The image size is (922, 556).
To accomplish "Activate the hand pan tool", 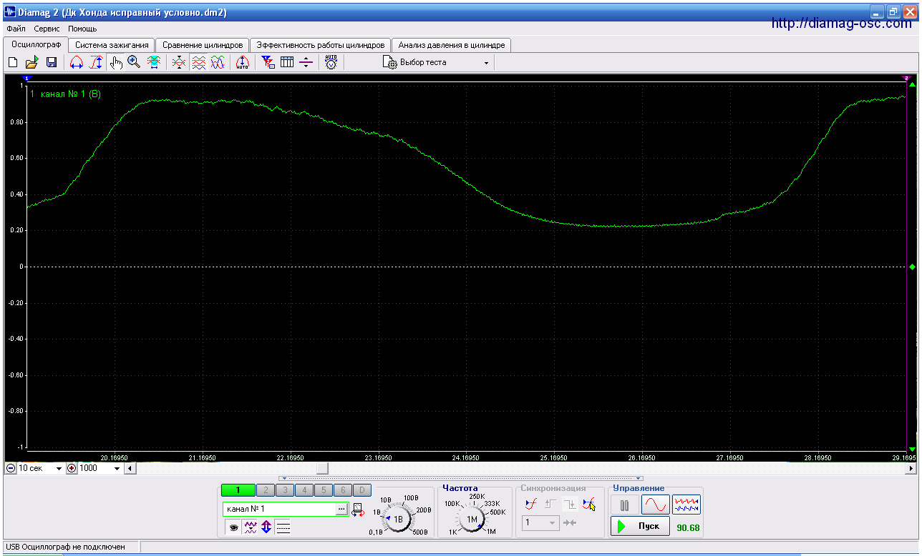I will click(x=116, y=62).
